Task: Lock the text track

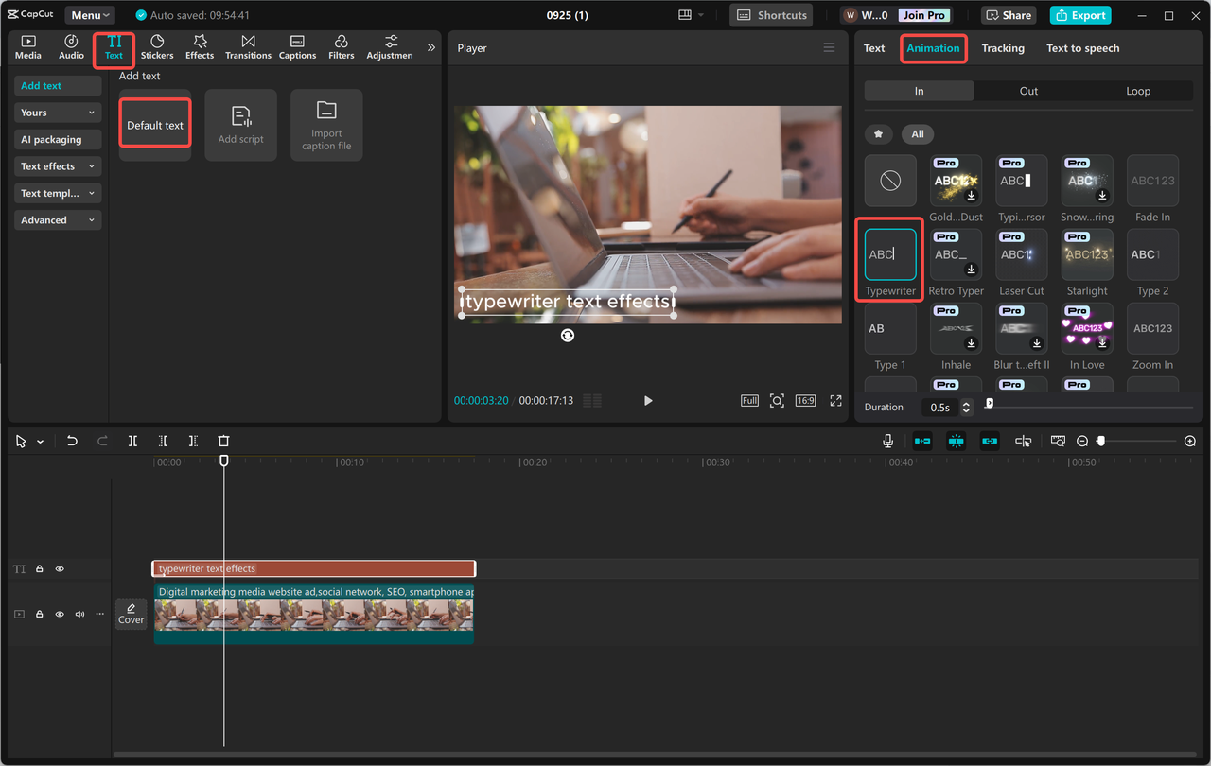Action: point(39,568)
